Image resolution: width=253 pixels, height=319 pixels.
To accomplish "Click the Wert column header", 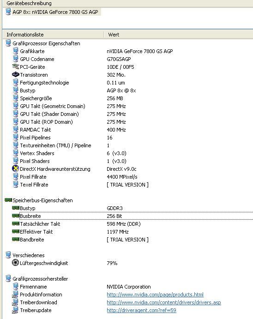I will coord(114,35).
